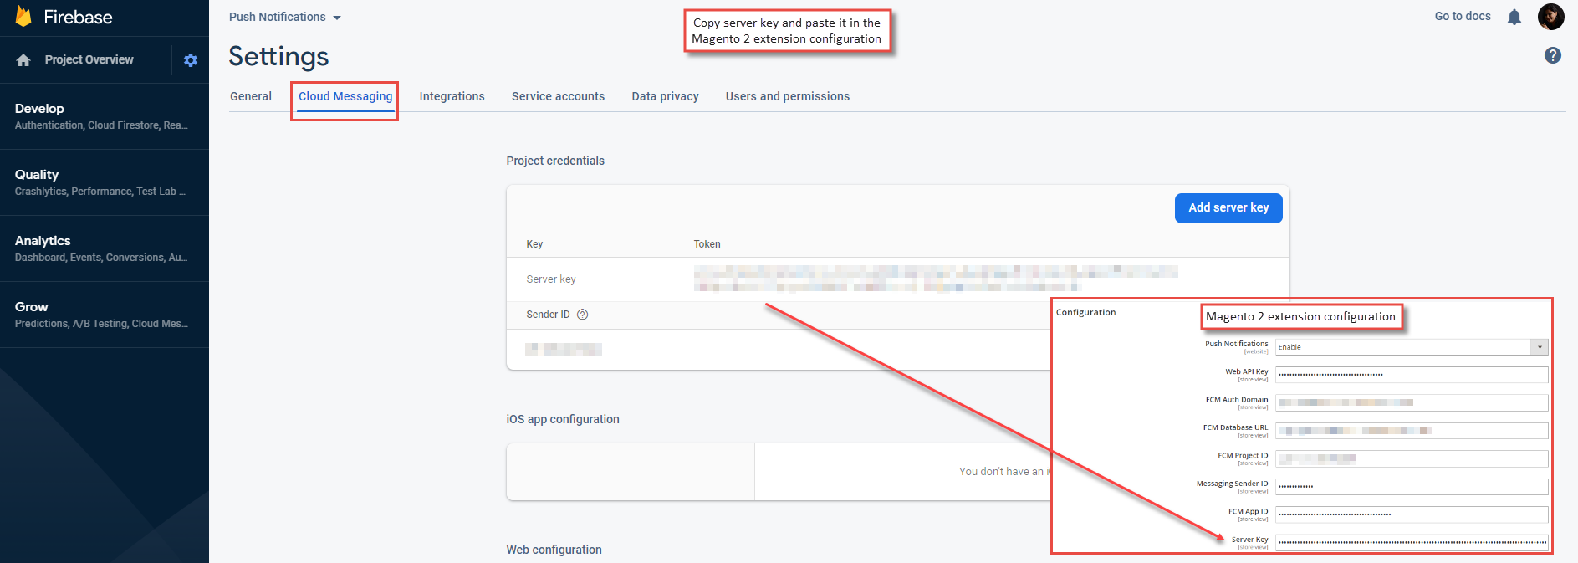1578x563 pixels.
Task: Open the Users and permissions tab
Action: click(x=788, y=96)
